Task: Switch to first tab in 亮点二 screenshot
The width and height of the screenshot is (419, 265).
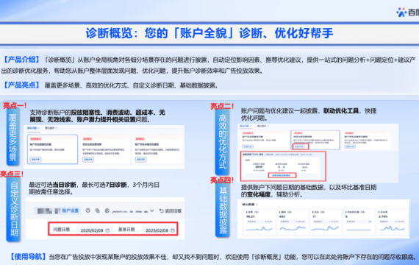Action: click(x=246, y=126)
